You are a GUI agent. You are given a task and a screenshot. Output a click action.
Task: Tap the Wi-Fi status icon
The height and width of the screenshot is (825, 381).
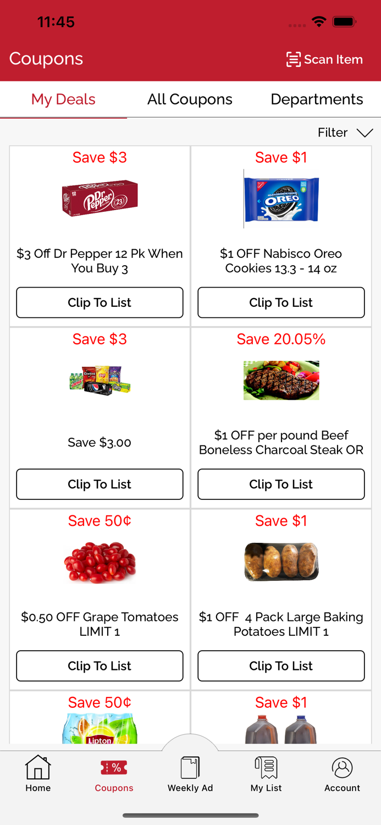(x=319, y=23)
